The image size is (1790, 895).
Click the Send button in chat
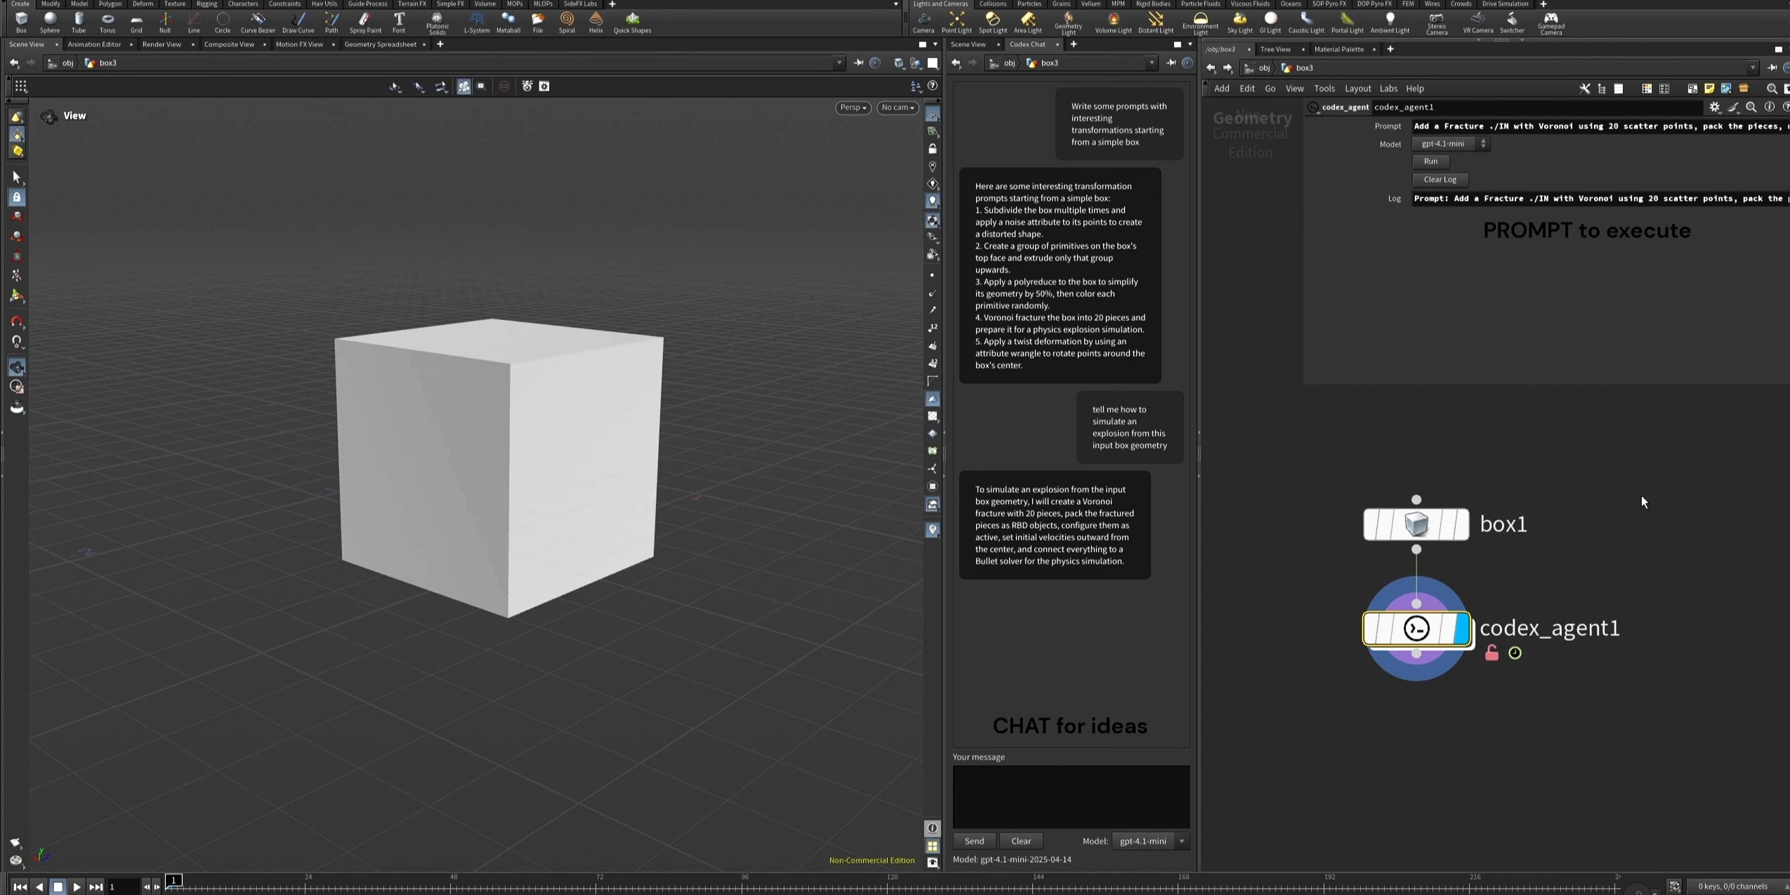pos(974,841)
